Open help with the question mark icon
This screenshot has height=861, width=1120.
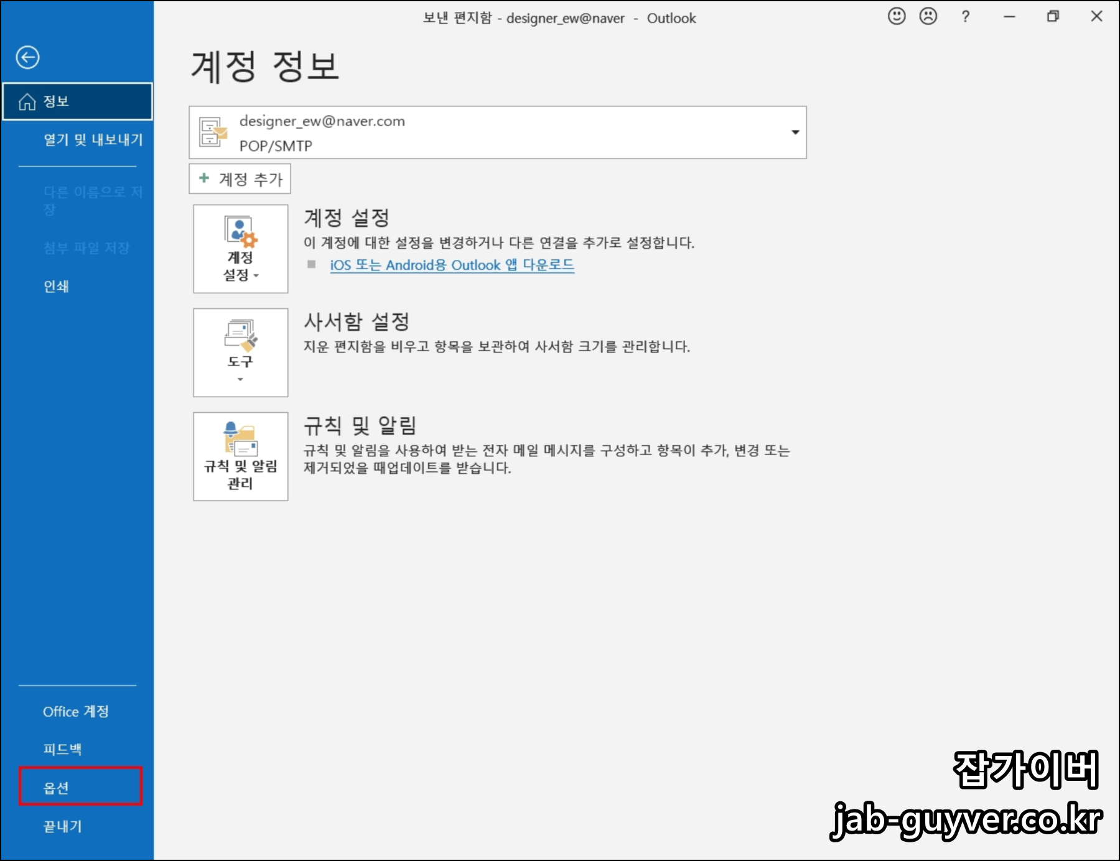click(x=965, y=17)
